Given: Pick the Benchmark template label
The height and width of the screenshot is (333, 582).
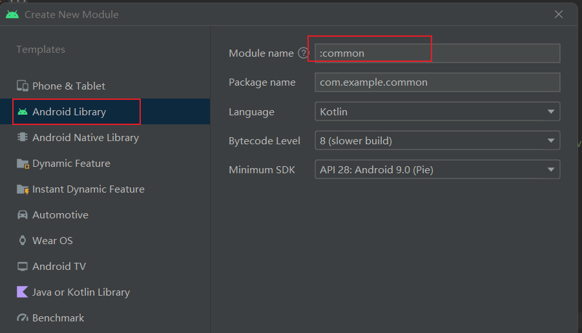Looking at the screenshot, I should click(58, 318).
